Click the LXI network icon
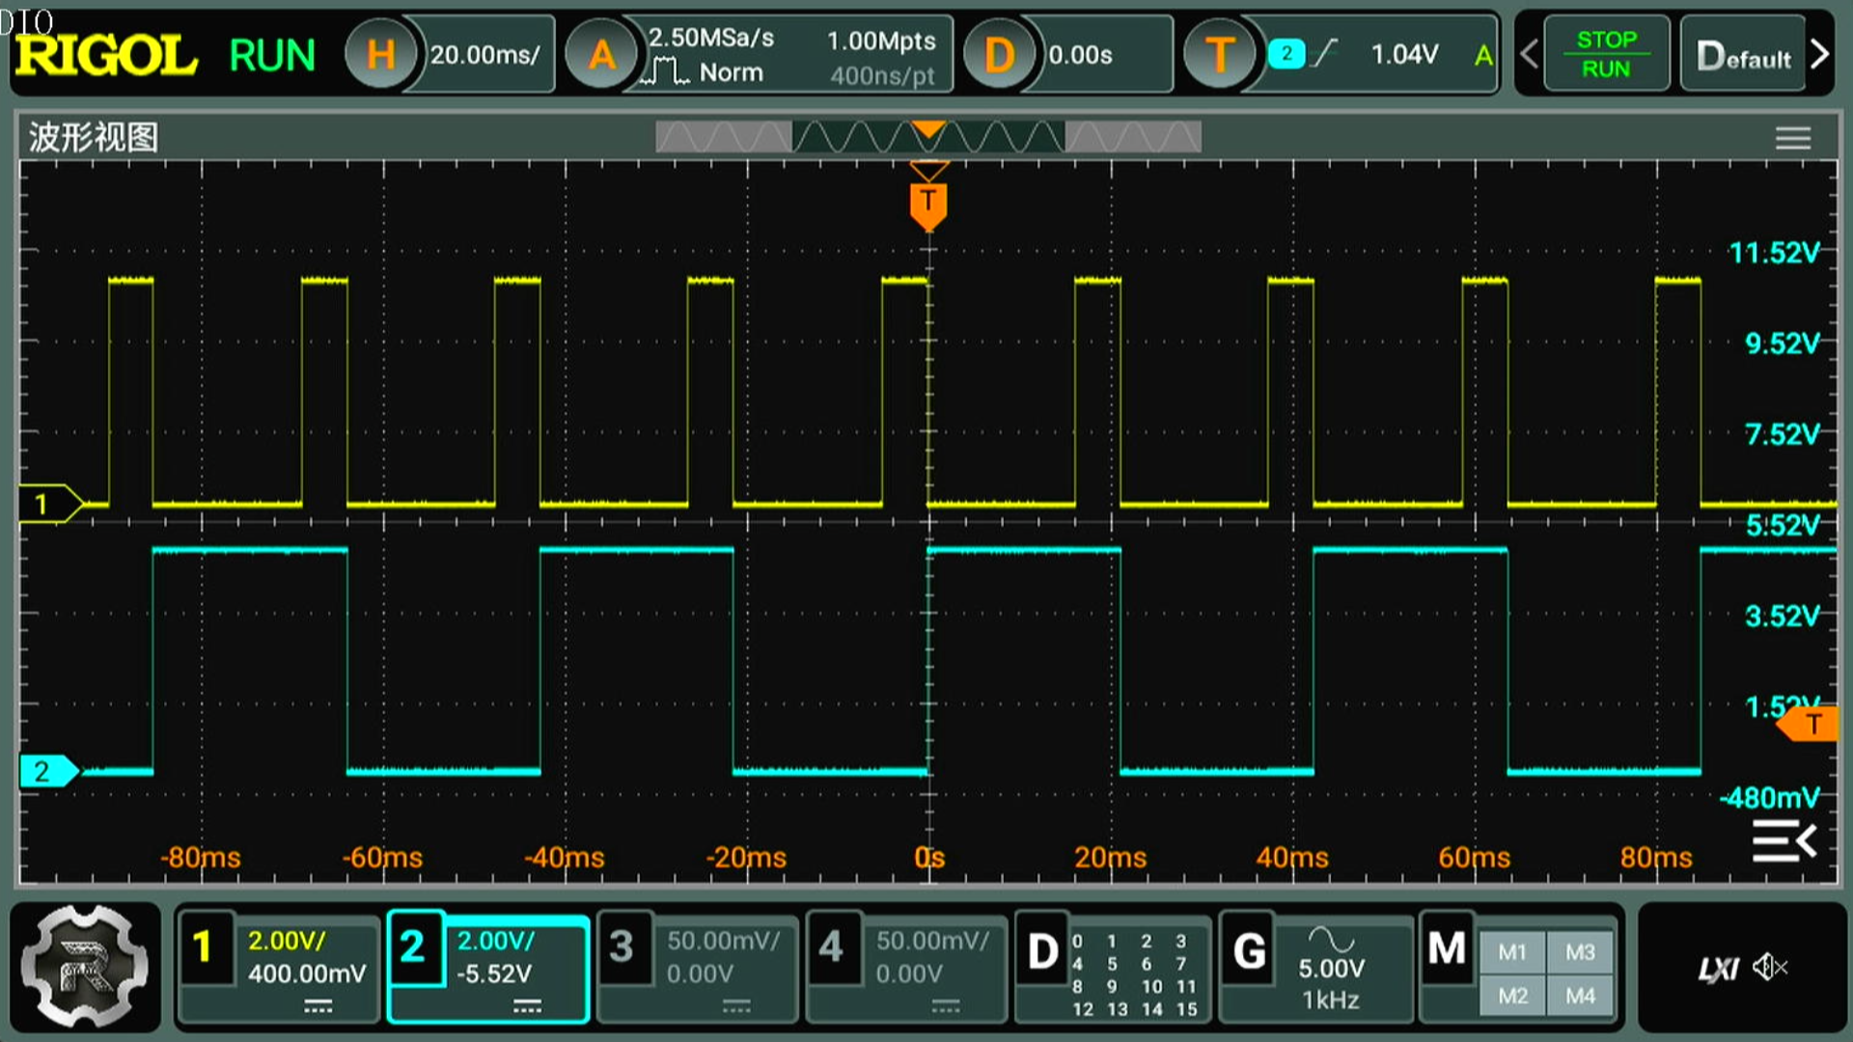 point(1718,969)
